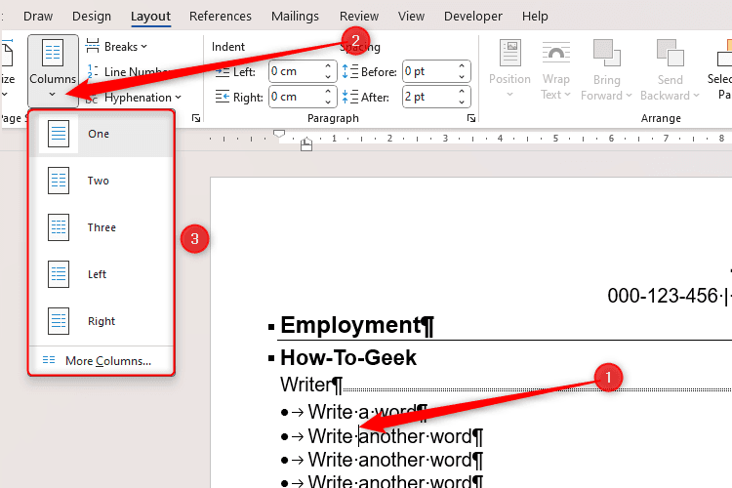
Task: Select the One column layout
Action: [x=101, y=134]
